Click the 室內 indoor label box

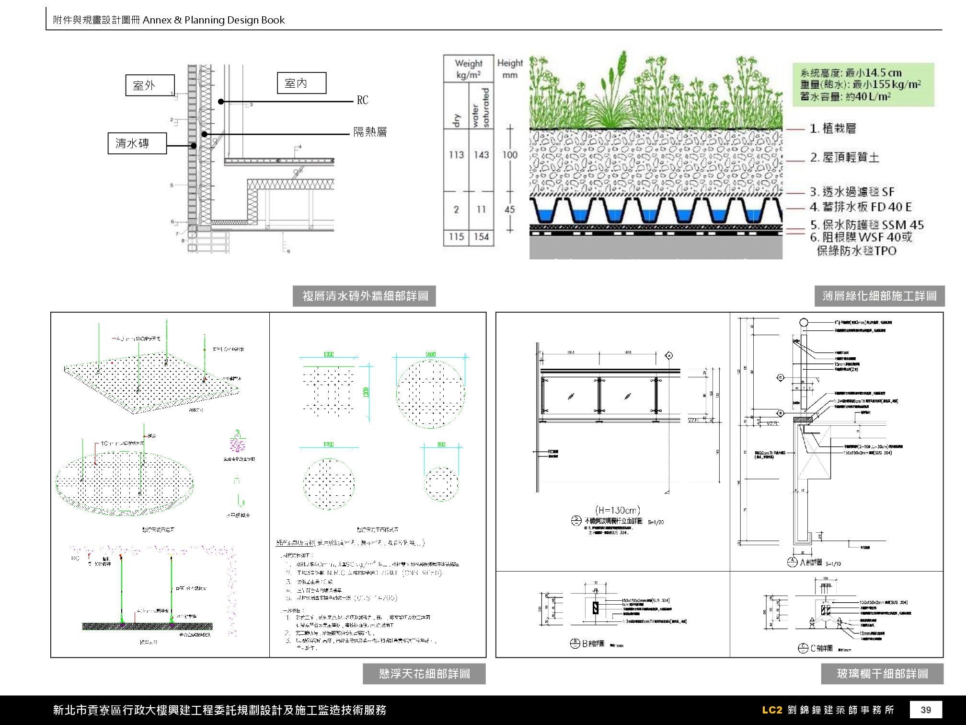coord(301,83)
